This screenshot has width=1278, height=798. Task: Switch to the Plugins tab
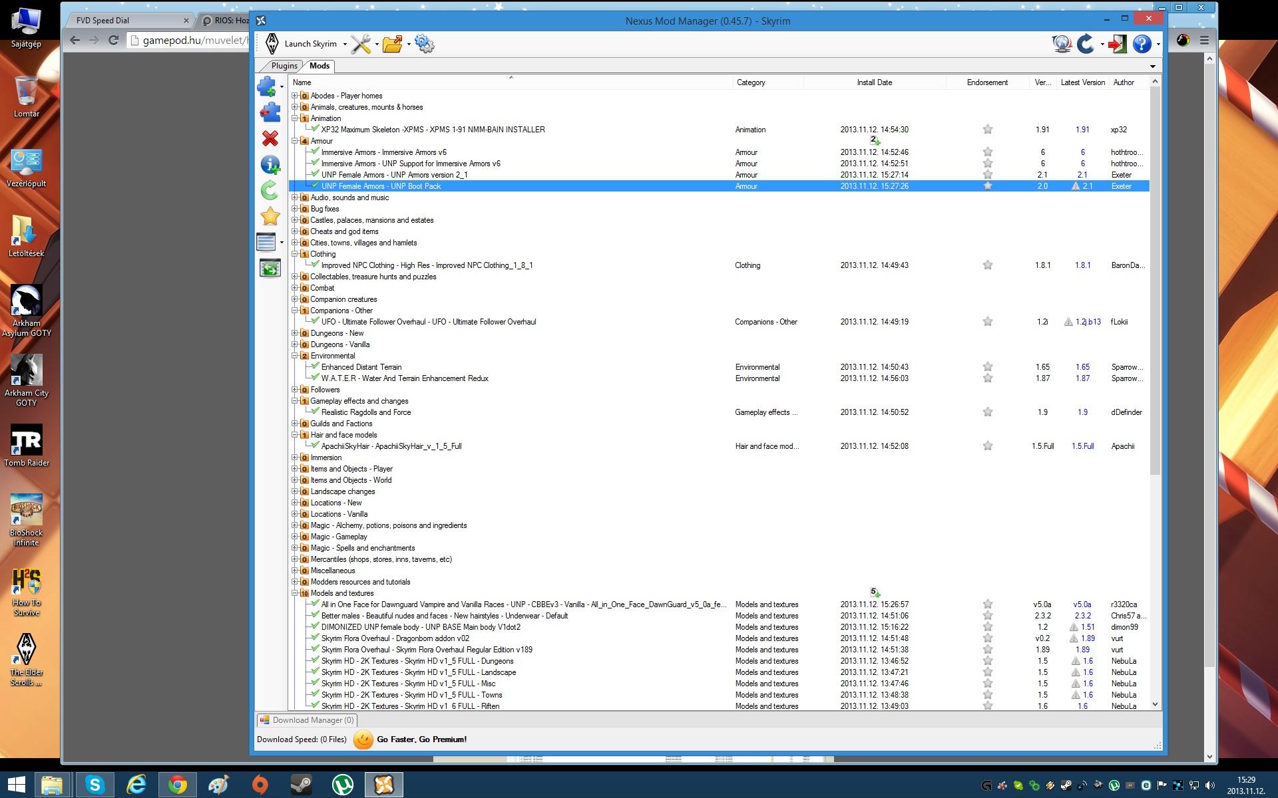[284, 66]
